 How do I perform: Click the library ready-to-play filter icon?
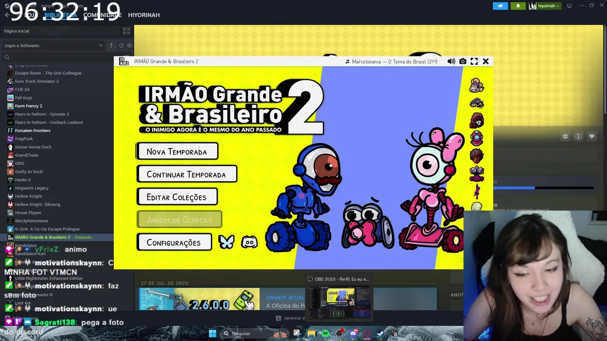[129, 45]
